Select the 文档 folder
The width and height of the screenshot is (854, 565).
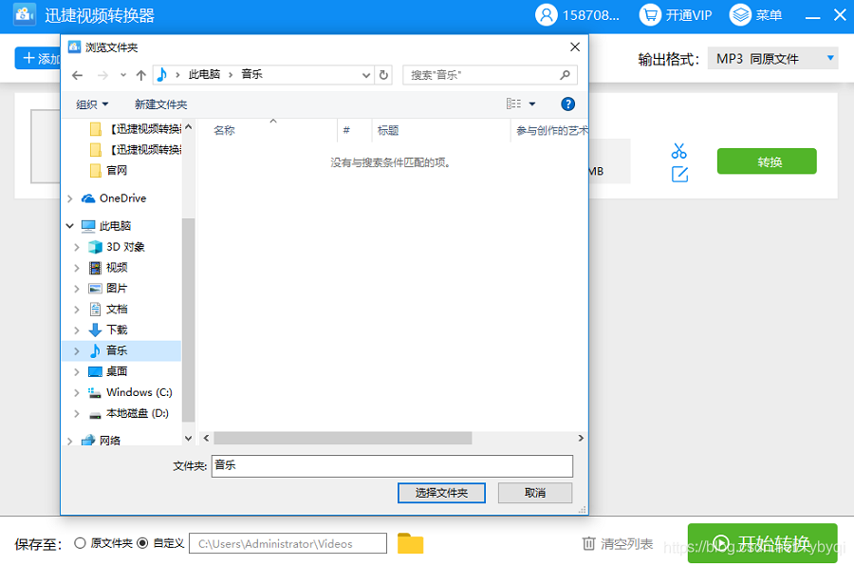click(117, 309)
